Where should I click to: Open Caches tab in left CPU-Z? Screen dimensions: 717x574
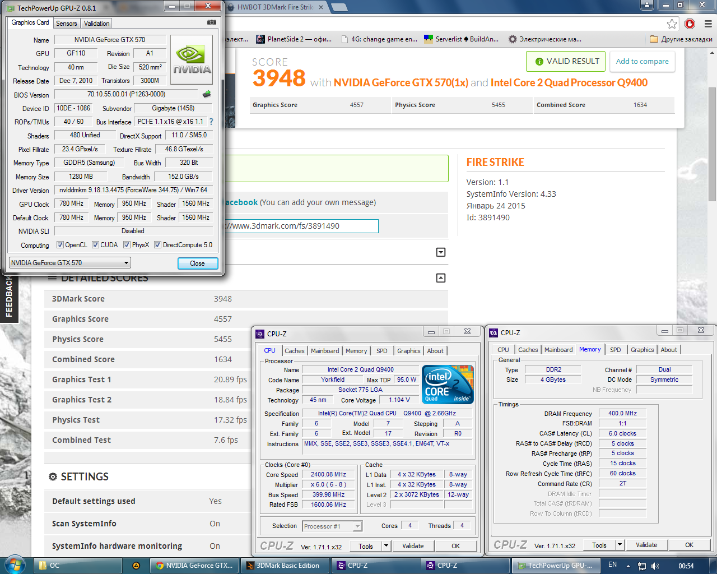(295, 351)
